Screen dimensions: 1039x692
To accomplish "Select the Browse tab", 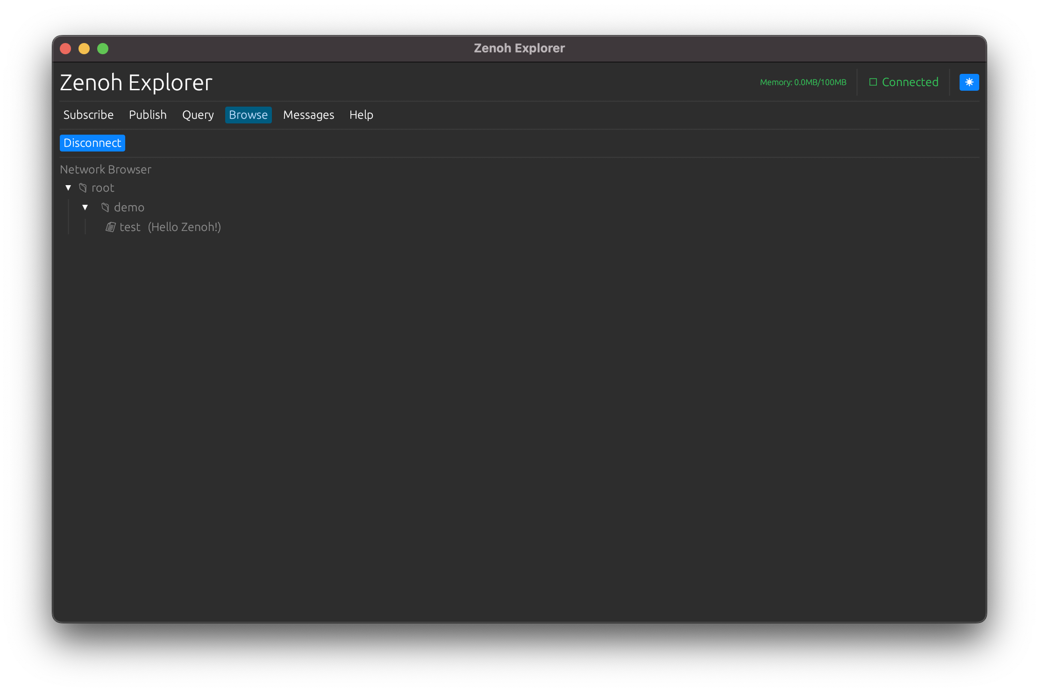I will coord(248,115).
